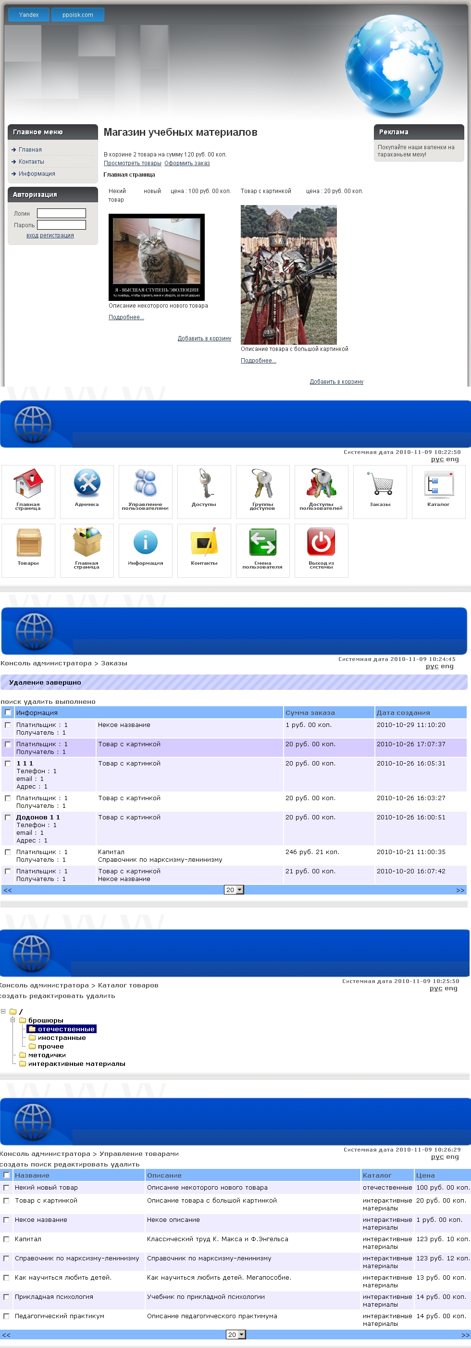Click the Просмотреть товары link
The height and width of the screenshot is (1348, 471).
(x=133, y=163)
